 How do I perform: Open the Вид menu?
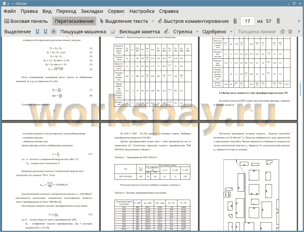47,11
